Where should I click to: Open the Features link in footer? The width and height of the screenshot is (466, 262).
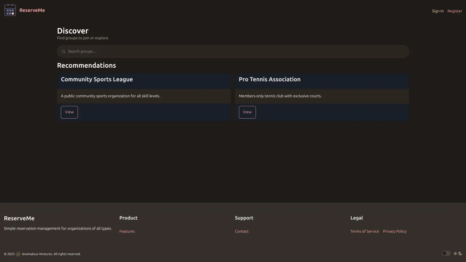tap(127, 231)
